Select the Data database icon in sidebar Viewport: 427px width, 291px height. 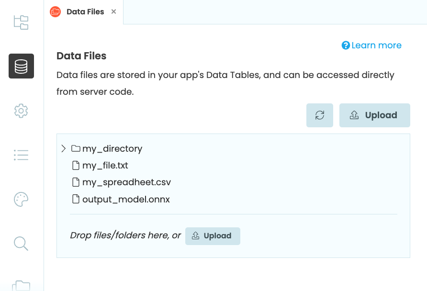click(x=21, y=66)
